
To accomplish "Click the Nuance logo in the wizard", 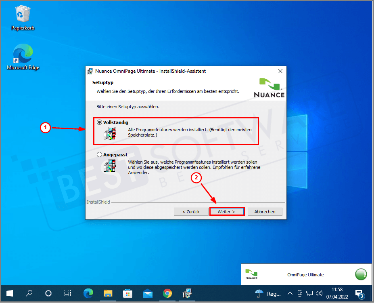I will coord(269,86).
